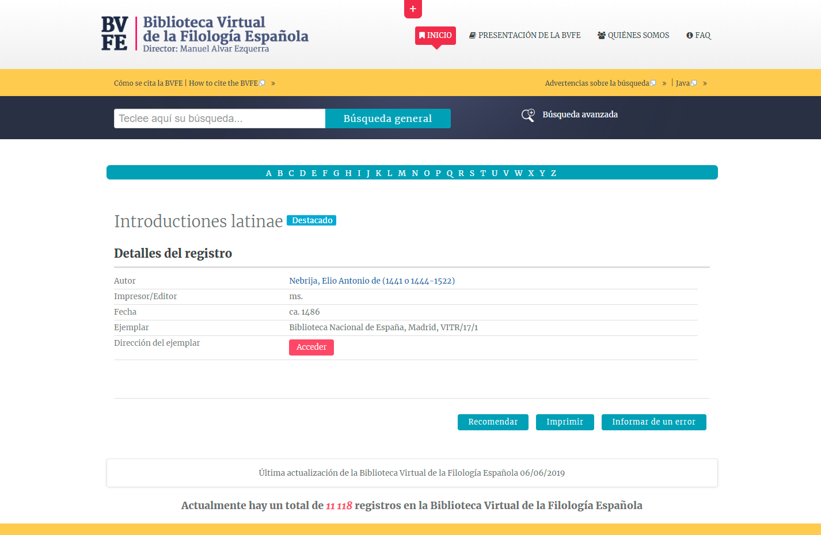Click the BVFE logo in the header
The width and height of the screenshot is (821, 535).
point(205,35)
